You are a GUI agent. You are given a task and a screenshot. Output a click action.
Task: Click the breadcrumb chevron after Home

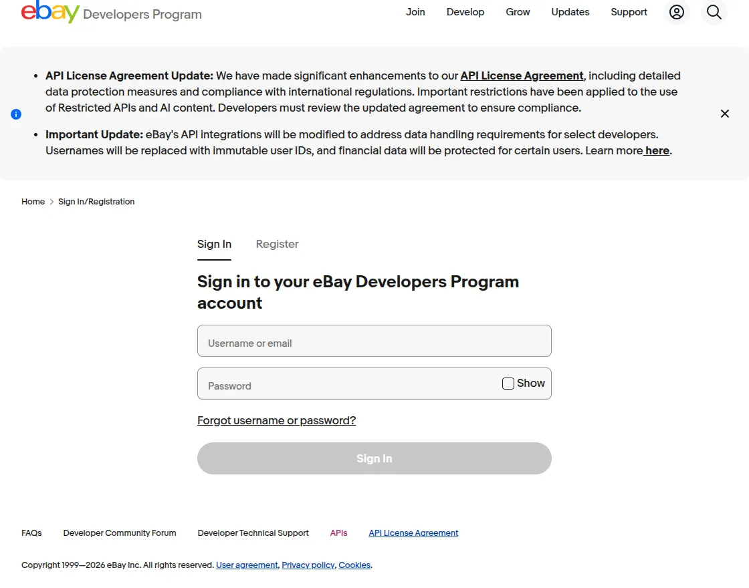[51, 202]
